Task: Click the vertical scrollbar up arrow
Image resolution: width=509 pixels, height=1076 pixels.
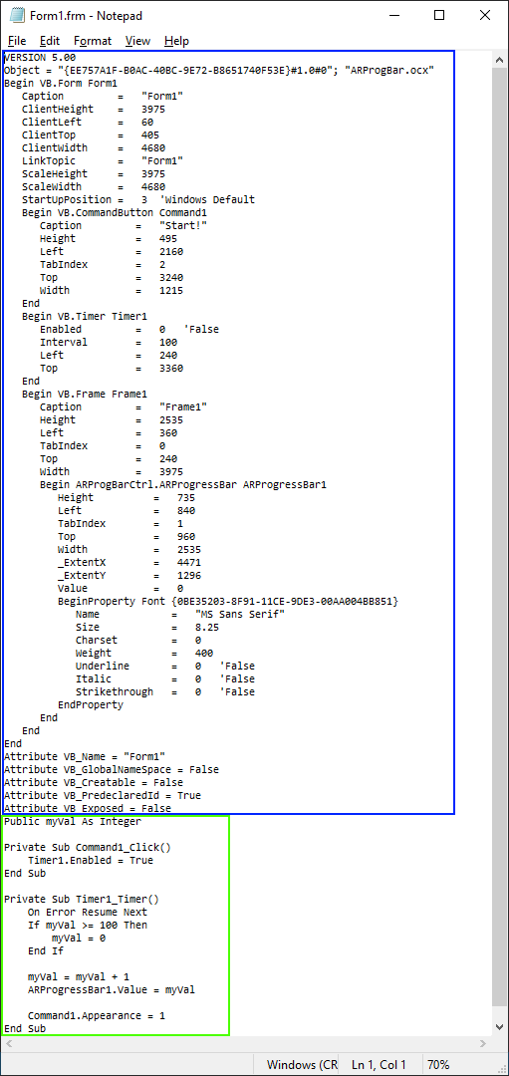Action: (x=499, y=60)
